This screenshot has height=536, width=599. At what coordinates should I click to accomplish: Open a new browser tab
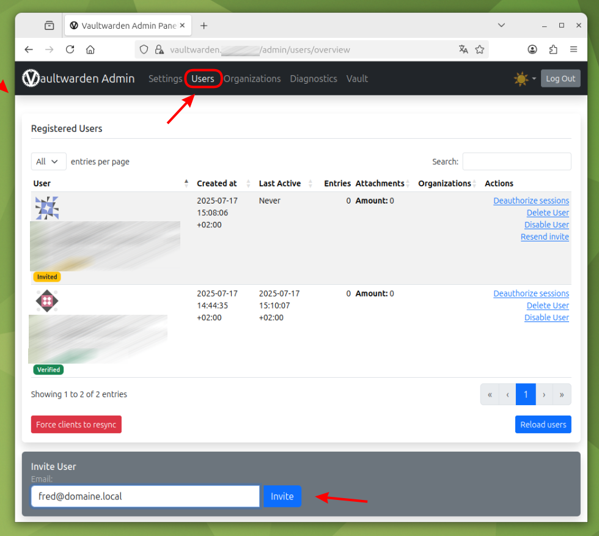click(204, 26)
